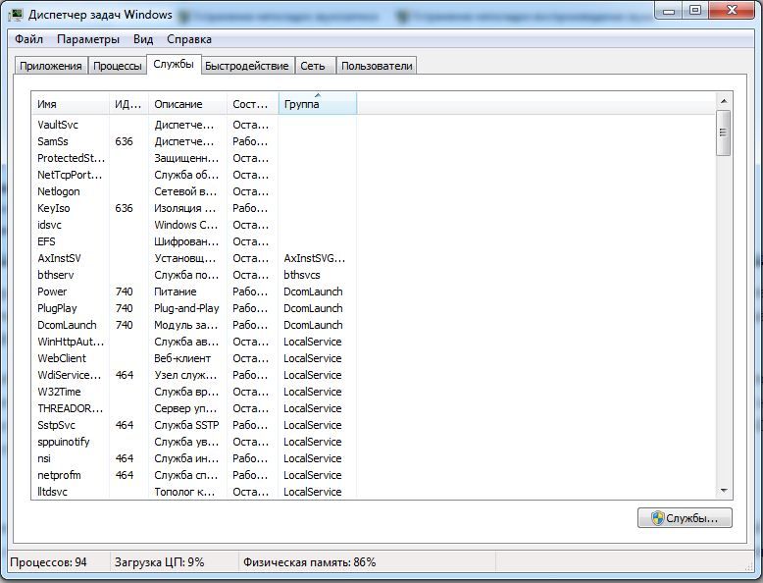Sort by the Сост... column header
The width and height of the screenshot is (763, 583).
(x=253, y=104)
